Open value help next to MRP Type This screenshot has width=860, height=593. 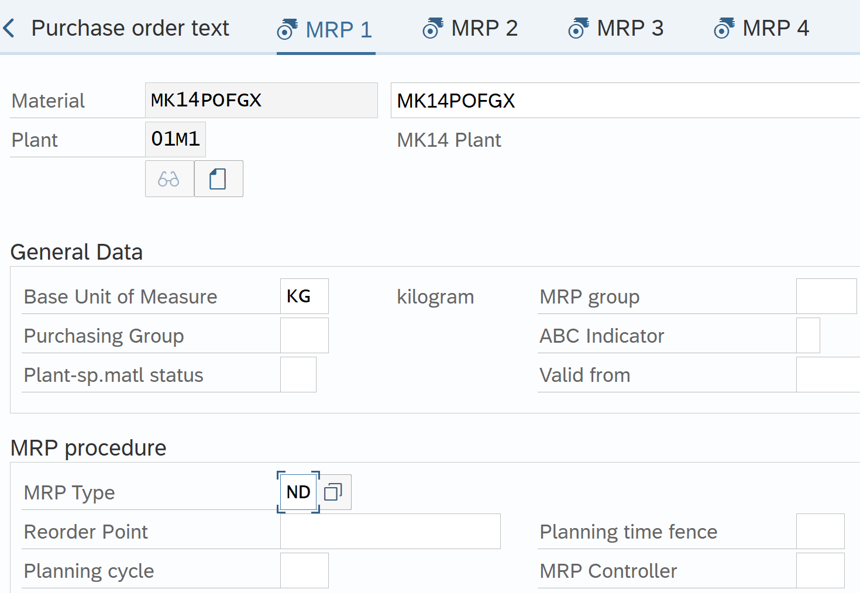coord(333,492)
